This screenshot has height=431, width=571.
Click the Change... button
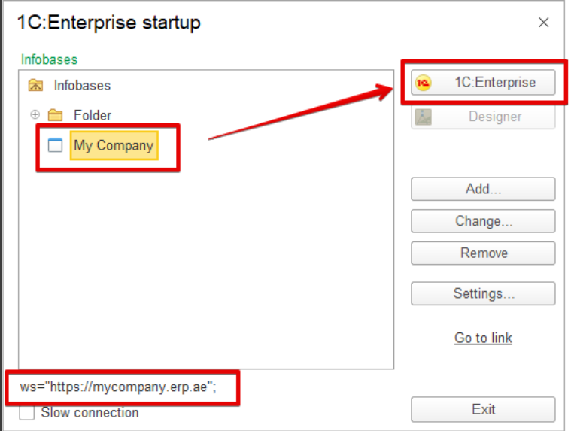(x=483, y=221)
